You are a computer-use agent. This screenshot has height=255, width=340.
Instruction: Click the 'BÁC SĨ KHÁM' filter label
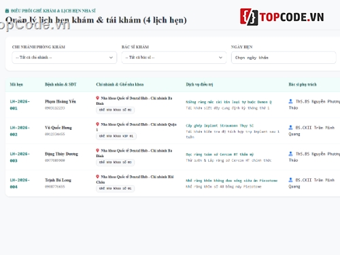click(135, 47)
